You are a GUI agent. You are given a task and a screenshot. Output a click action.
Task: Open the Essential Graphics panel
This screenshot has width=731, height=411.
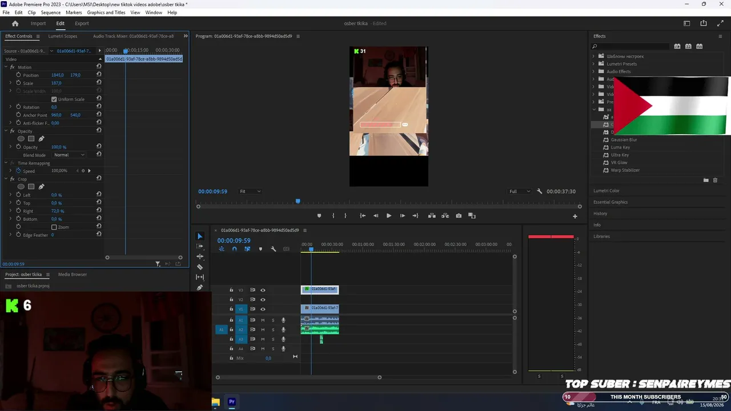pyautogui.click(x=610, y=202)
